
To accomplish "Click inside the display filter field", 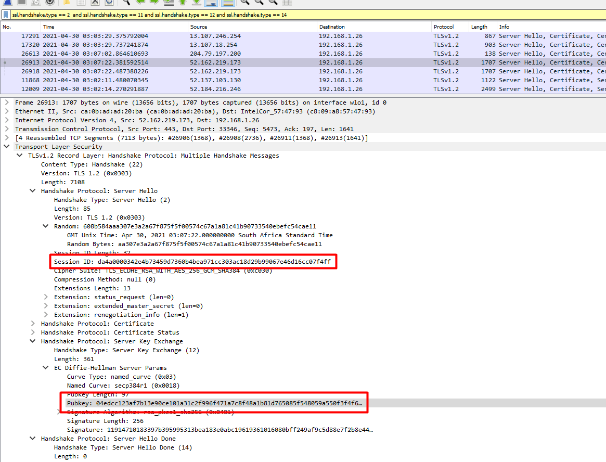I will [312, 15].
